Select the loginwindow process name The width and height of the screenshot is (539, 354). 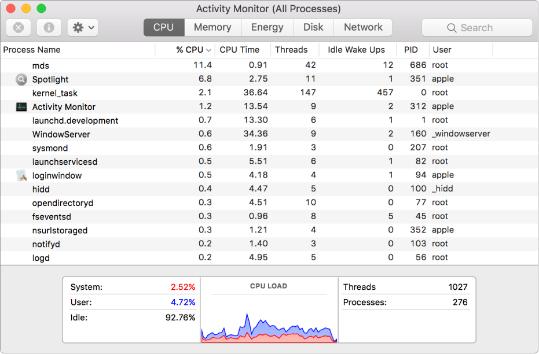(57, 176)
